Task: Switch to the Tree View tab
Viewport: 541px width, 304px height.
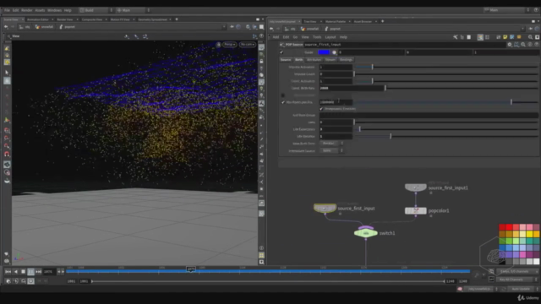Action: coord(310,21)
